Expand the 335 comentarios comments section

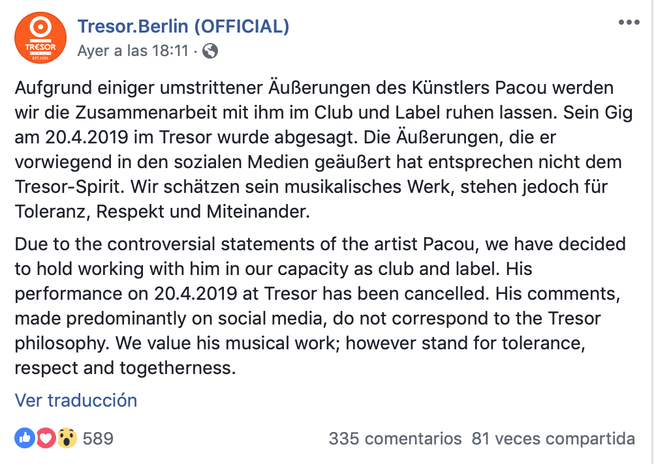395,439
